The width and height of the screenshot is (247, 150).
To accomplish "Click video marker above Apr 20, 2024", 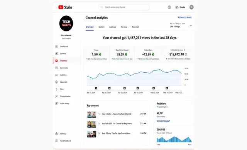I will (109, 88).
